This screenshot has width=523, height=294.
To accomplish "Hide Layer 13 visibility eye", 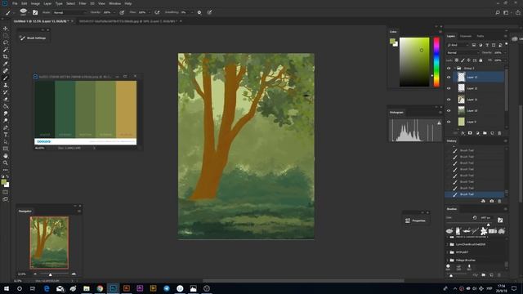I will pyautogui.click(x=449, y=77).
